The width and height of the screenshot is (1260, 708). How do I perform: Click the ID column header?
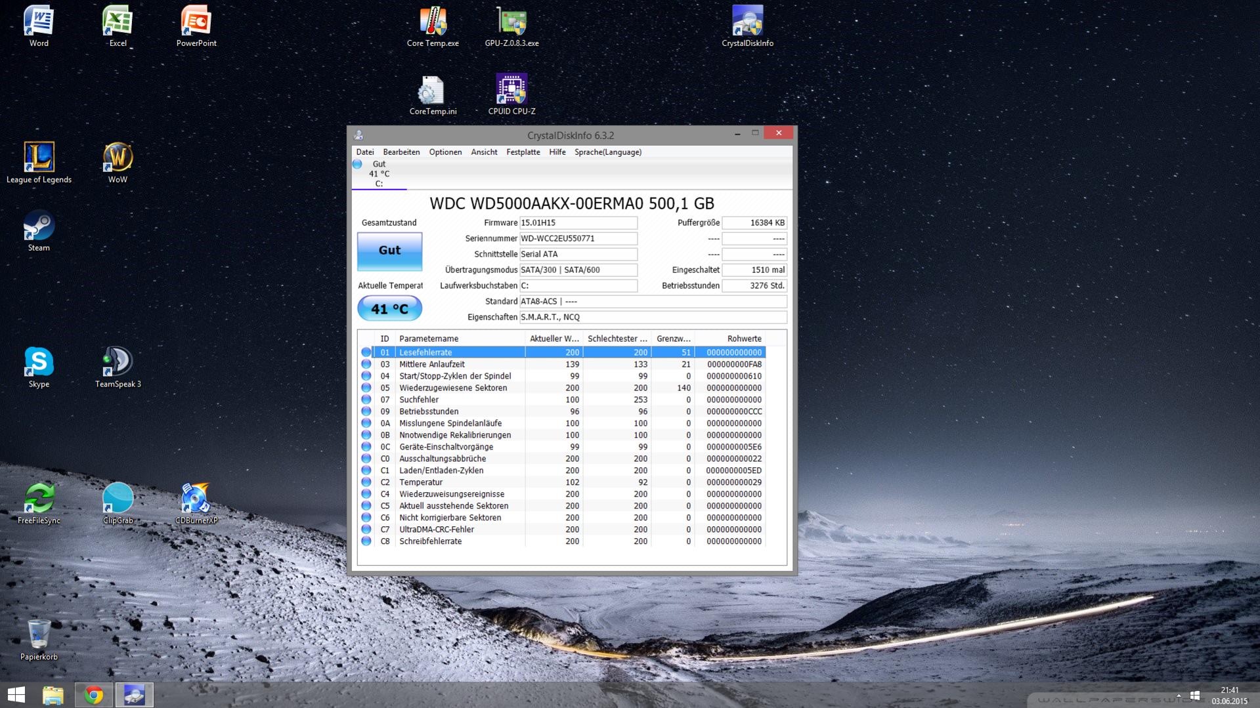coord(385,339)
